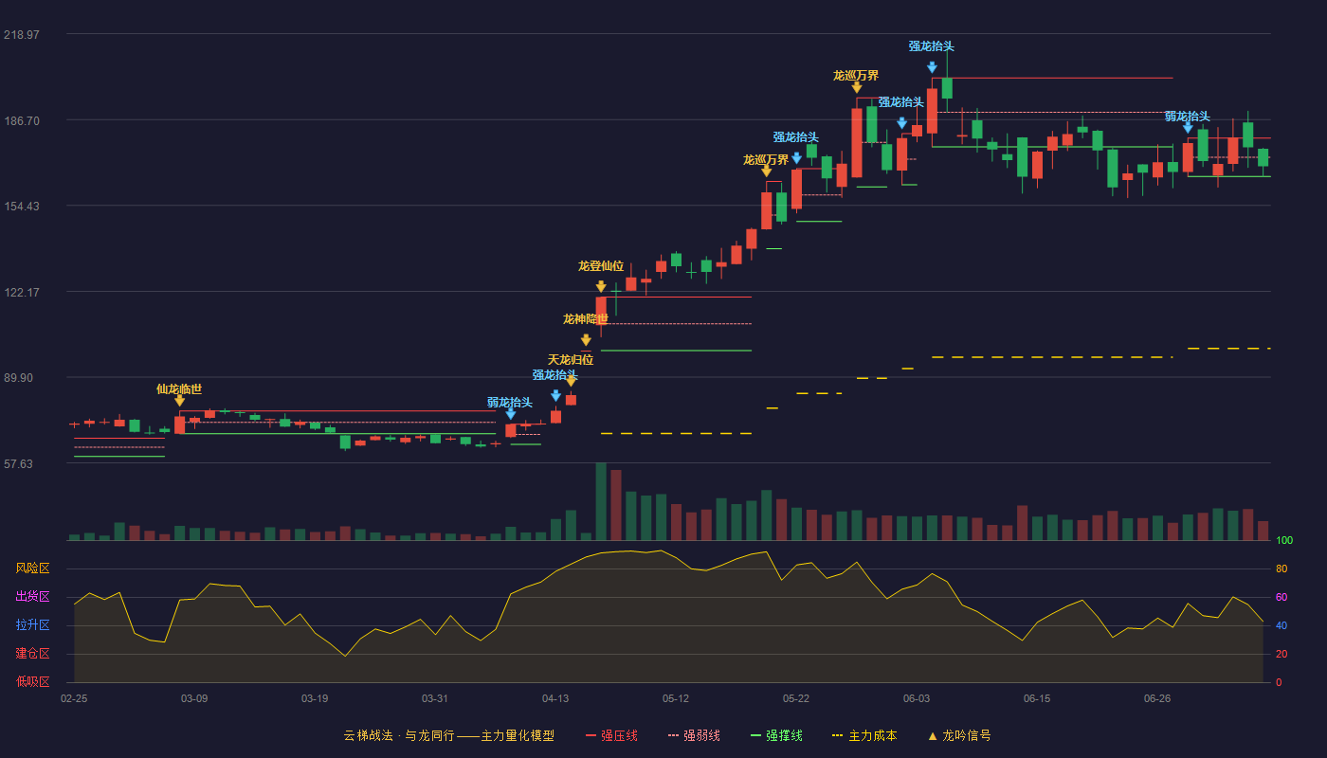Click the blue 40 indicator scale label

pyautogui.click(x=1281, y=626)
